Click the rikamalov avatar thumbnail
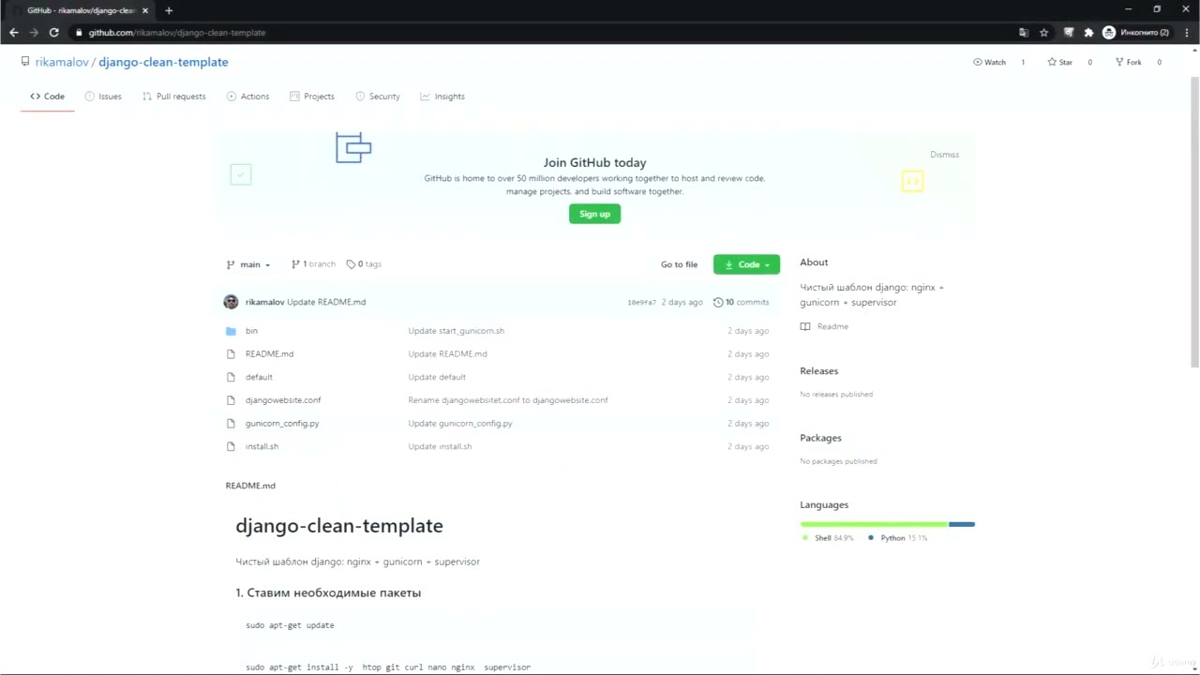The width and height of the screenshot is (1200, 675). 231,302
